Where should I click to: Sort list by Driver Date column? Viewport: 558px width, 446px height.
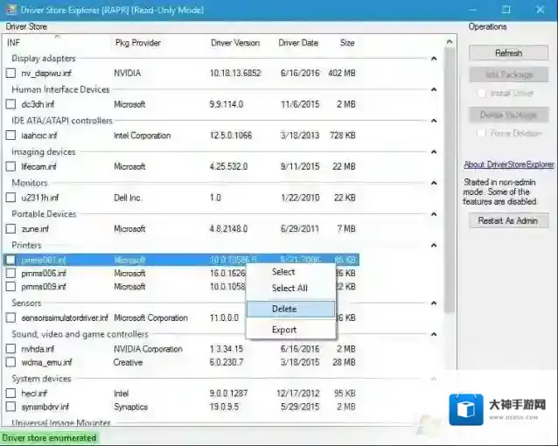(298, 43)
